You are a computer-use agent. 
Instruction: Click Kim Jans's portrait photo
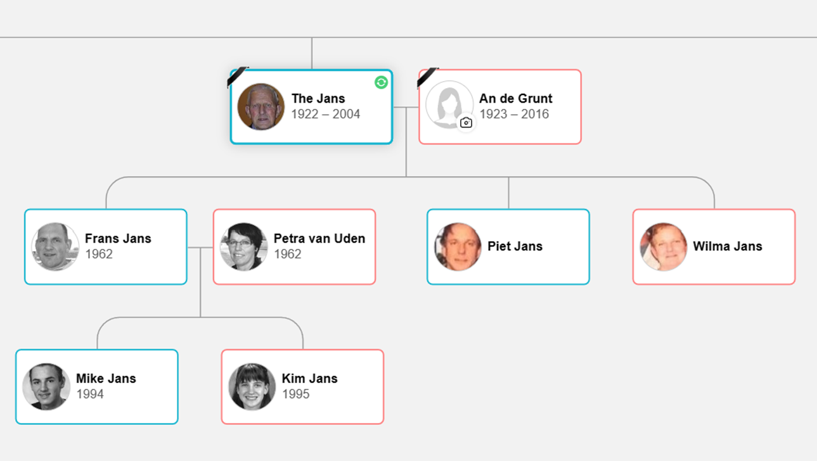[x=252, y=386]
